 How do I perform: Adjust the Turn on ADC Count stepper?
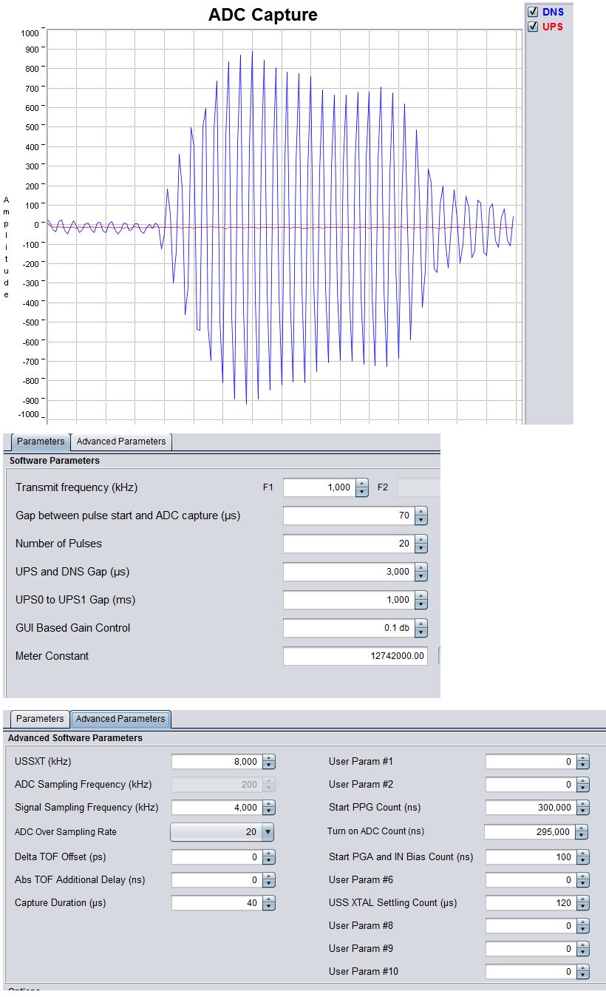[582, 832]
